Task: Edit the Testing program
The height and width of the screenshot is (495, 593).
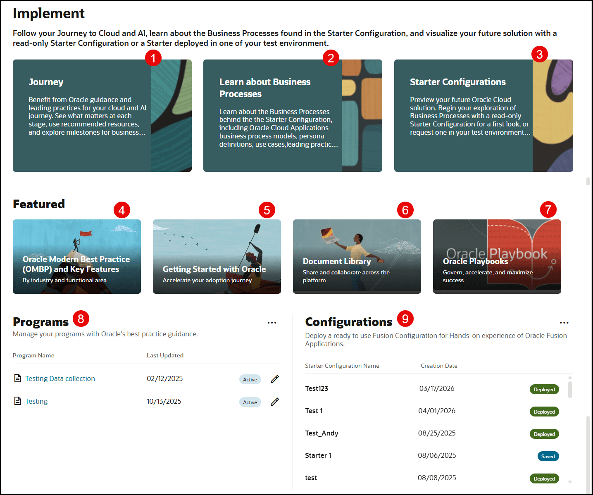Action: point(275,402)
